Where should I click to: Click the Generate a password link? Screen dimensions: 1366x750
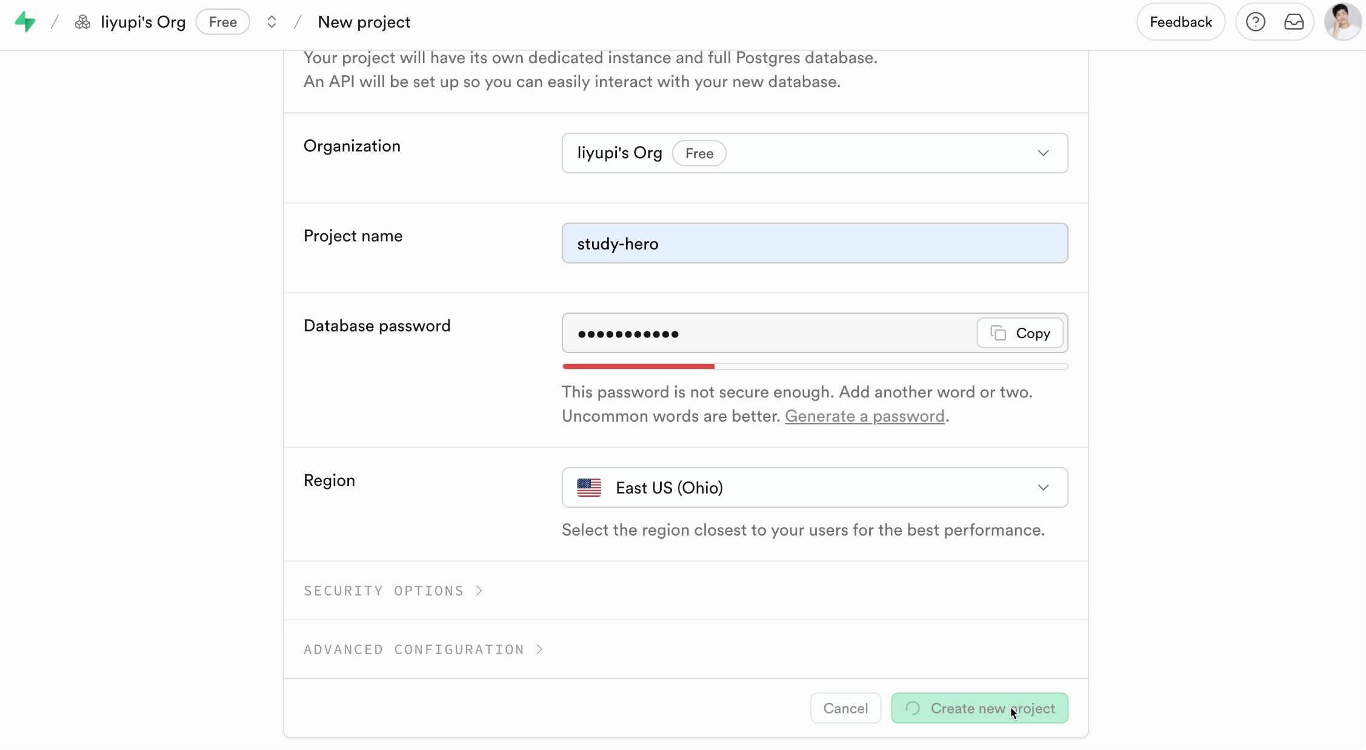pyautogui.click(x=864, y=416)
